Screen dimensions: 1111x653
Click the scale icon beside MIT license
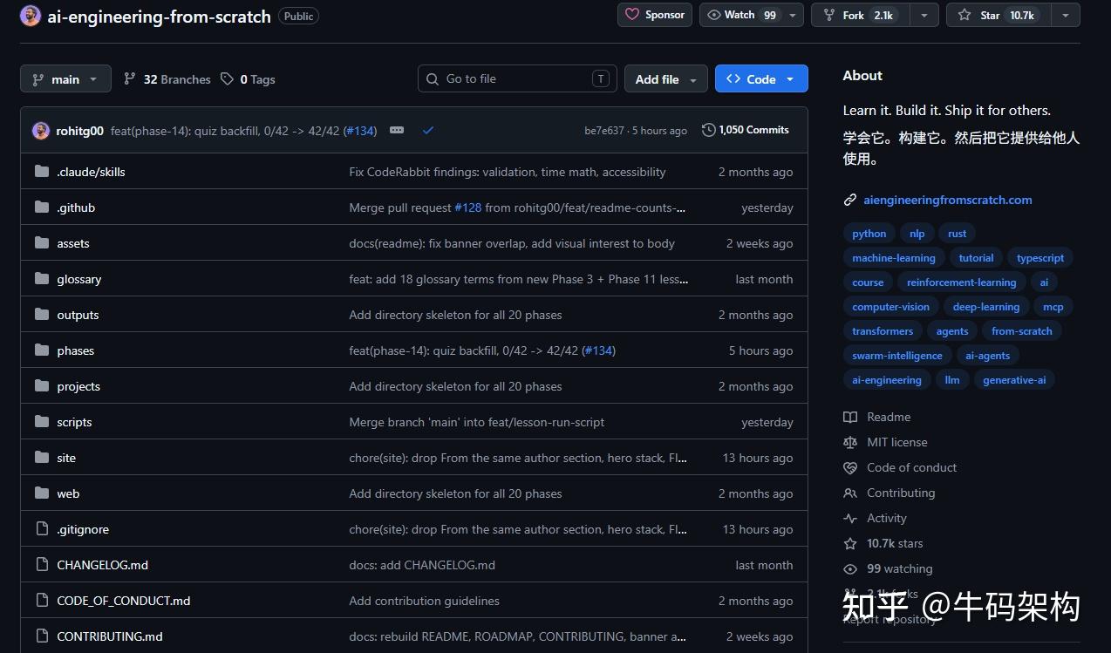pyautogui.click(x=850, y=443)
